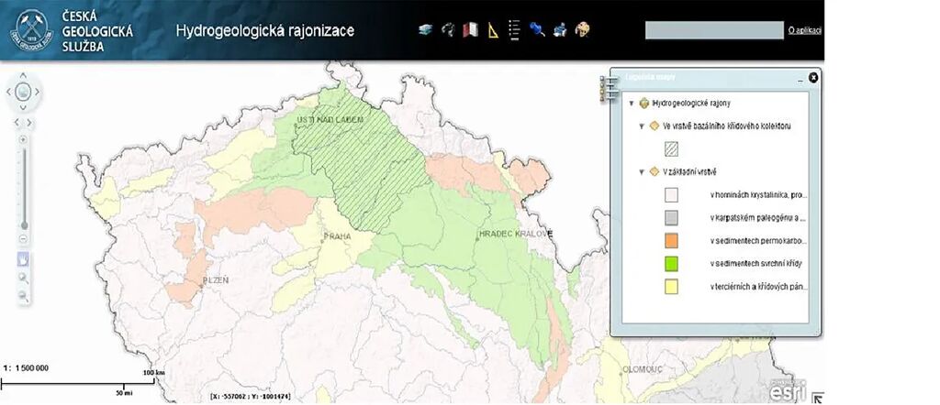
Task: Click the search input field
Action: coord(714,31)
